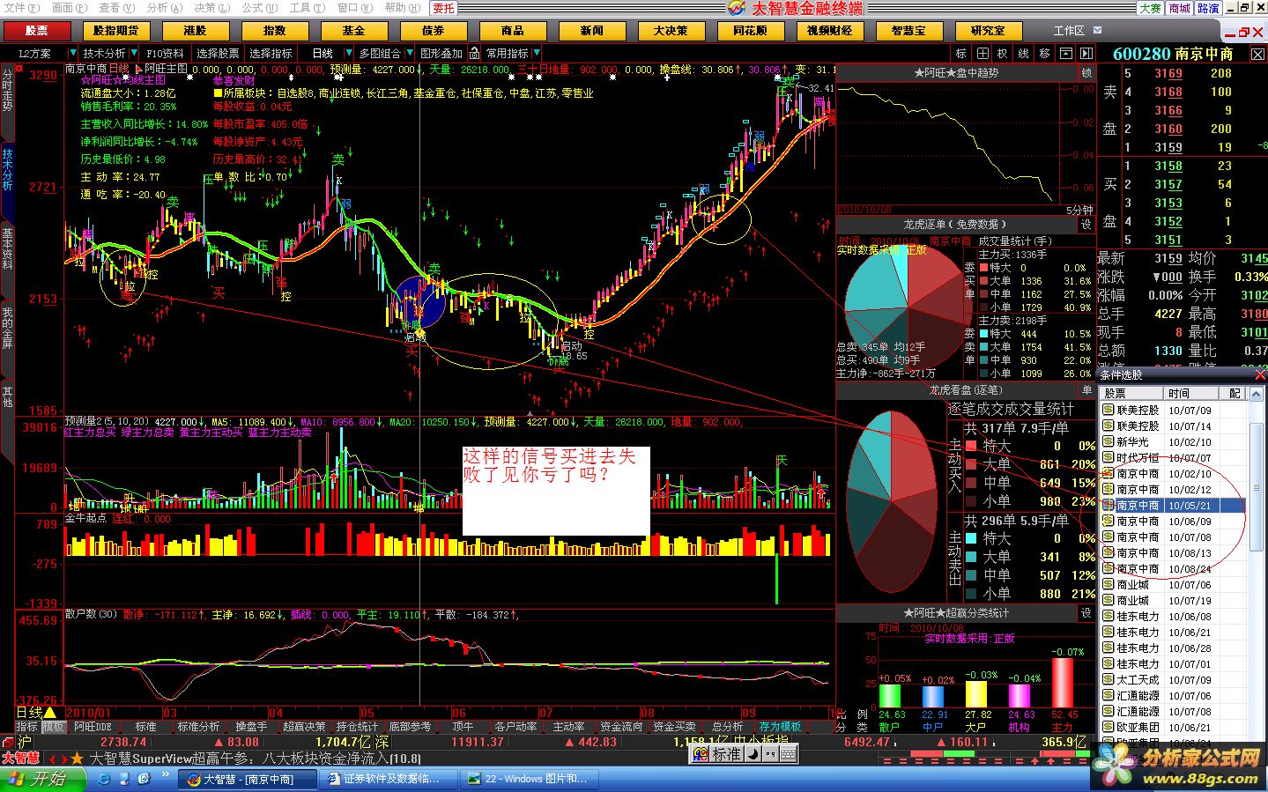
Task: Select the 桂东电力 10/06/08 row
Action: pos(1173,617)
